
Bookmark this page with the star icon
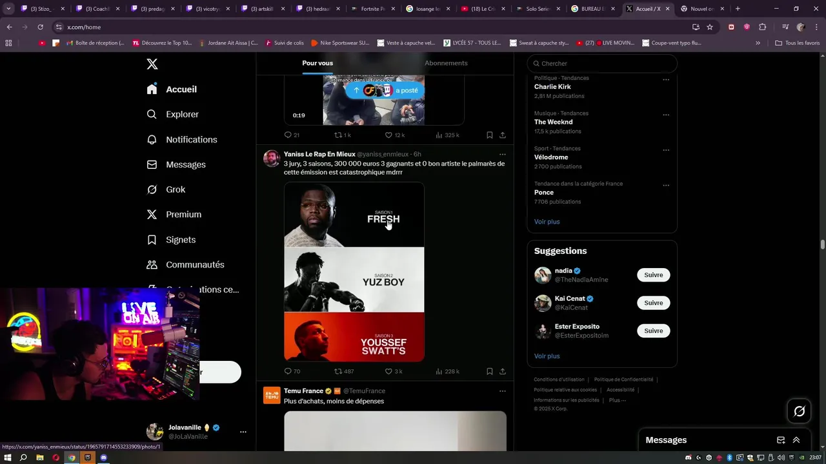point(710,27)
